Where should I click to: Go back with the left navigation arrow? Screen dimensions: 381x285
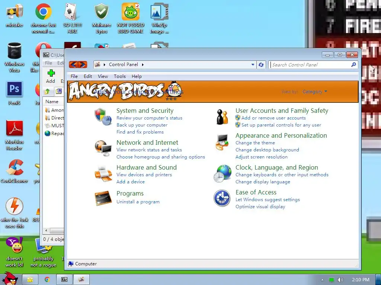pos(73,65)
